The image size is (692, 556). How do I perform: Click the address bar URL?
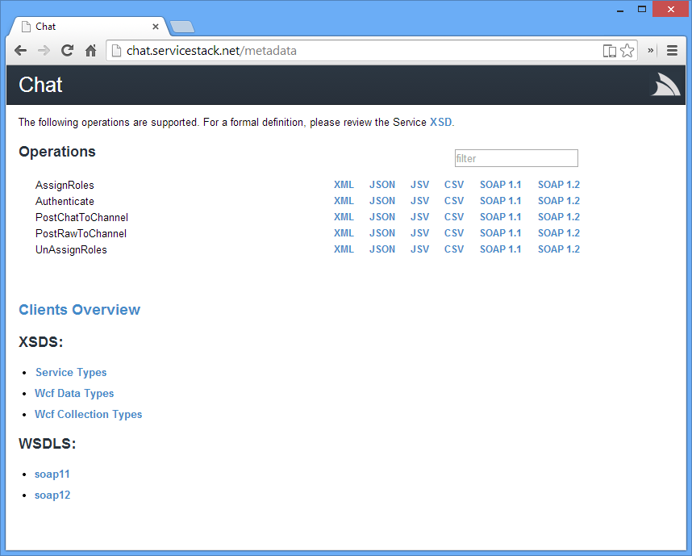point(211,51)
